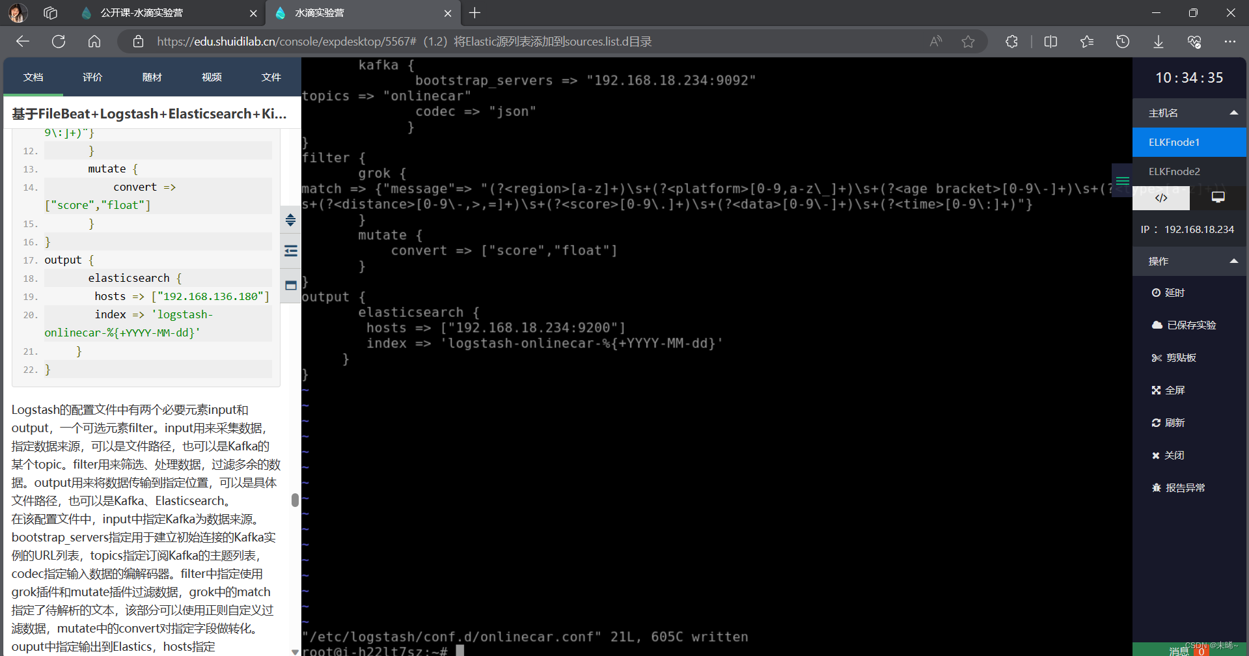Click the document panel scrollbar thumb
The height and width of the screenshot is (656, 1249).
click(295, 500)
